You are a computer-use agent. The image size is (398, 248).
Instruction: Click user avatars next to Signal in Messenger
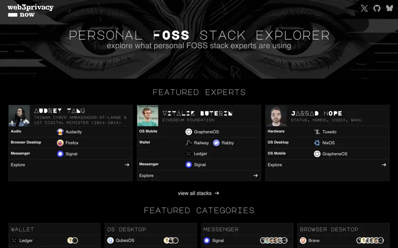click(274, 241)
